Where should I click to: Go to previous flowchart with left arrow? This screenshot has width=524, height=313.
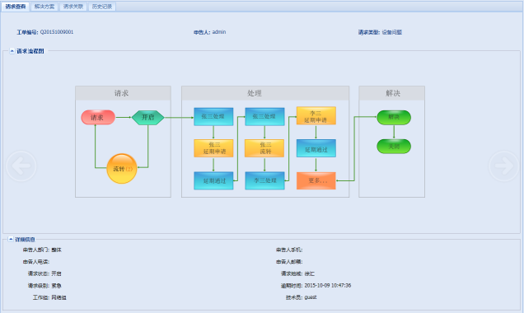21,166
